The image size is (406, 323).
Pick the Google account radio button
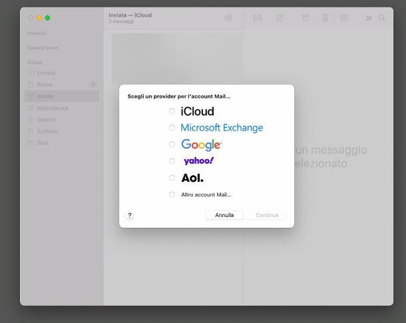(x=172, y=145)
